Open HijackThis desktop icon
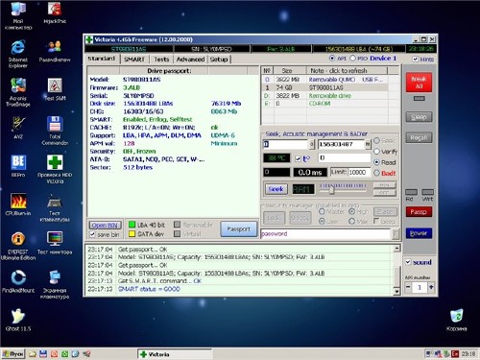480x360 pixels. [x=55, y=12]
